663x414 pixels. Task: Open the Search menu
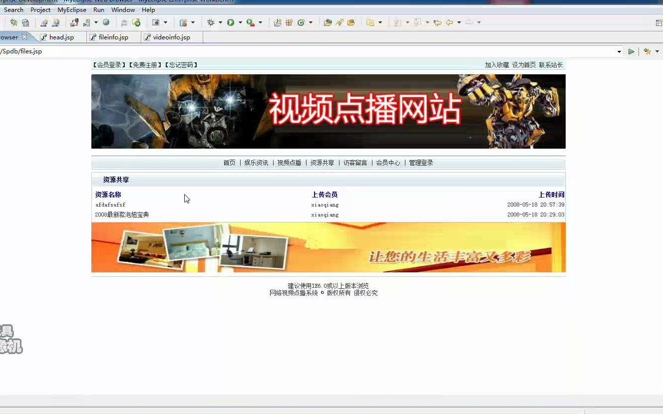pos(13,9)
